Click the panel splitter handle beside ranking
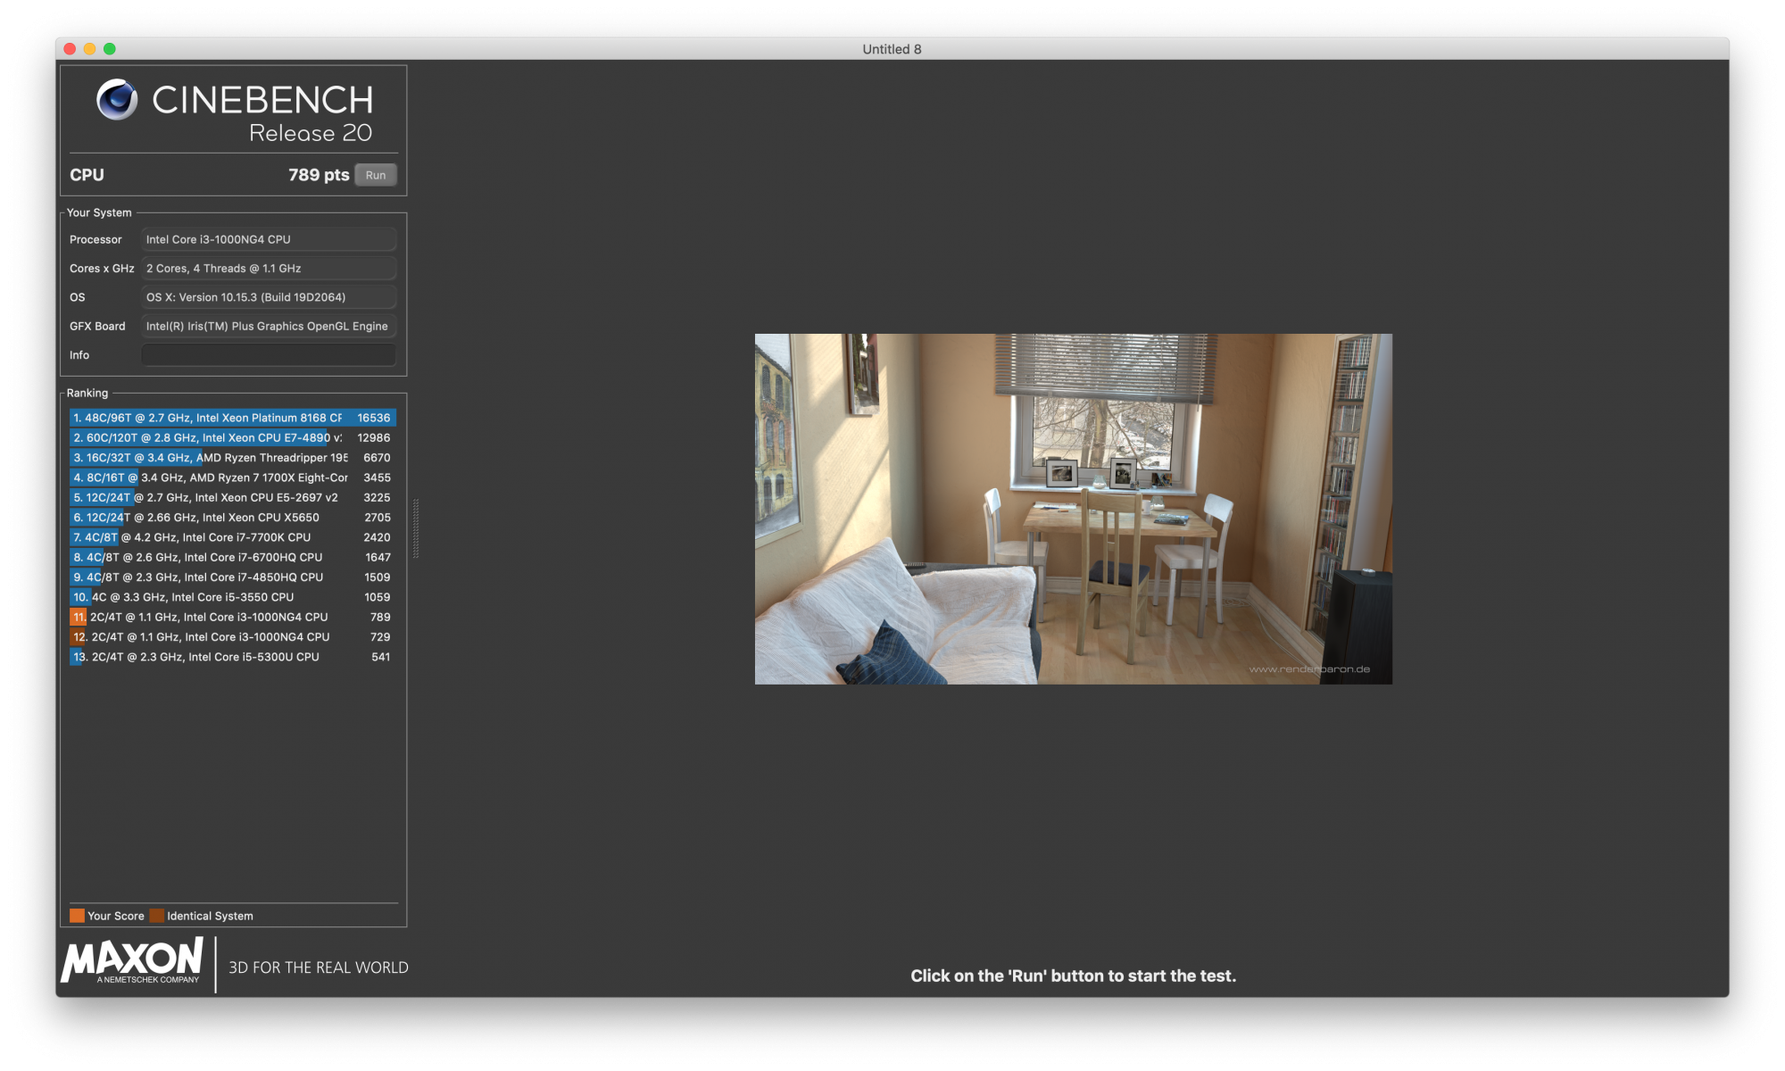Viewport: 1785px width, 1071px height. [416, 528]
